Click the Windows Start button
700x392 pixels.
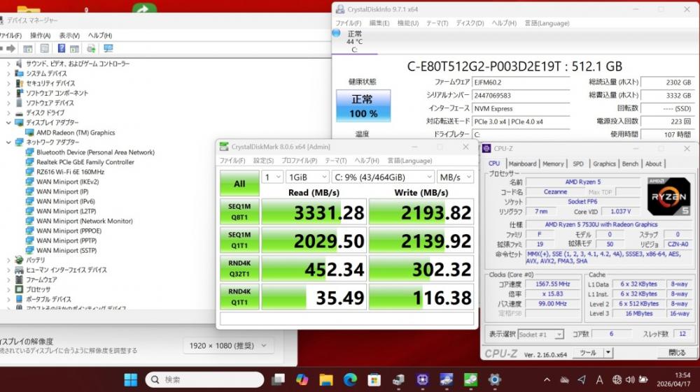130,379
